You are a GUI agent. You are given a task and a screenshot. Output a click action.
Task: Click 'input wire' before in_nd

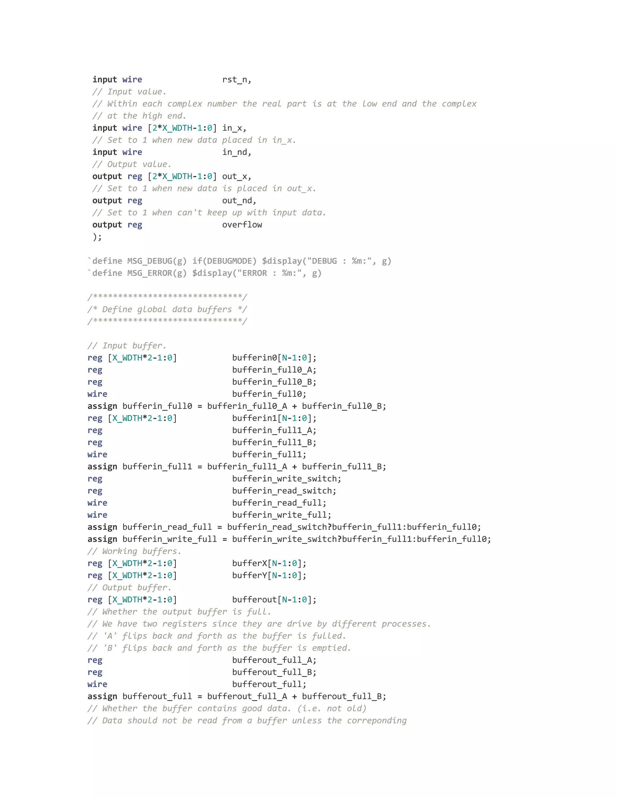click(117, 152)
